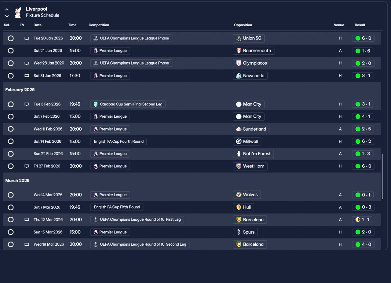The image size is (391, 283).
Task: Click the 'Fixture Schedule' subtitle text
Action: [x=42, y=16]
